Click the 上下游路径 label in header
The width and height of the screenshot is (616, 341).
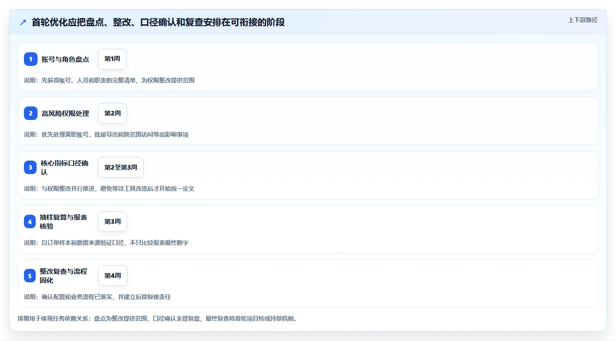(x=583, y=20)
